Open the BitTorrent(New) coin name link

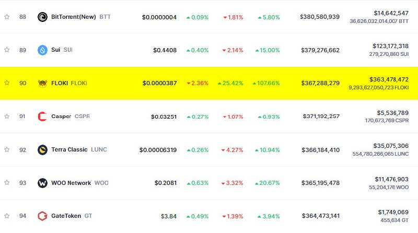(74, 17)
